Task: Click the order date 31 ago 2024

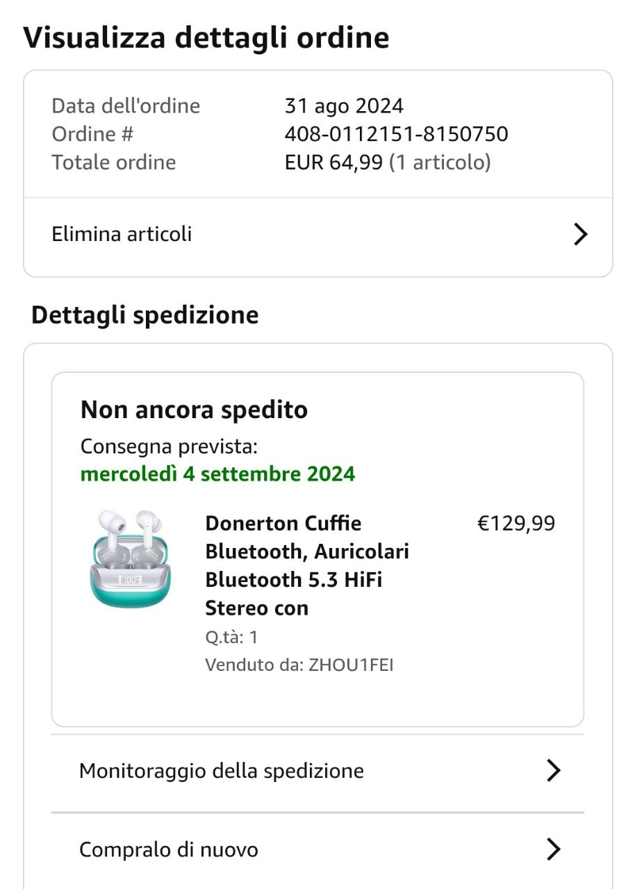Action: 344,106
